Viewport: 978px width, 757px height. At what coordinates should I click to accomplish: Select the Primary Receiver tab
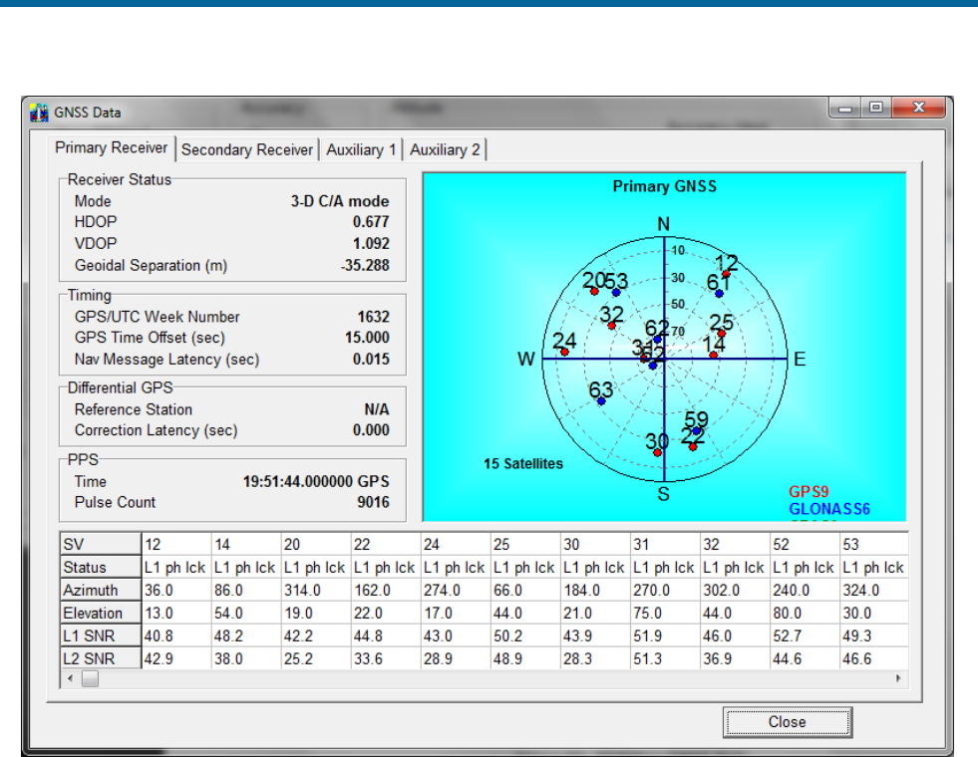tap(112, 147)
